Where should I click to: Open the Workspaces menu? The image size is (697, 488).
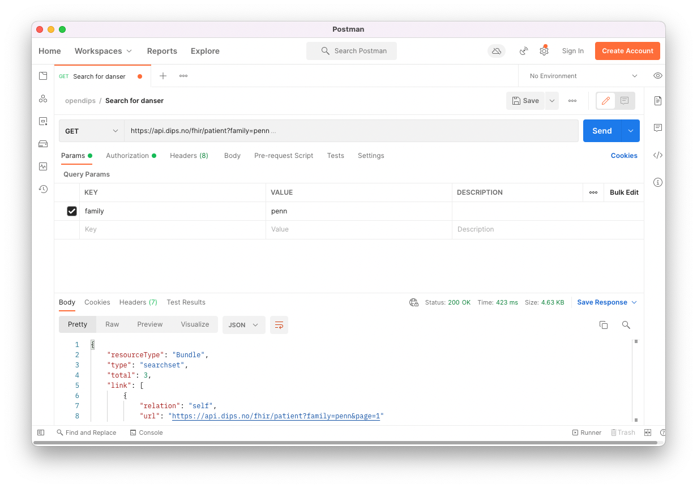click(x=103, y=51)
